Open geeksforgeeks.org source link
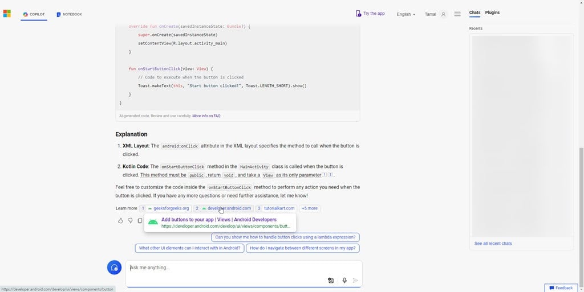Viewport: 584px width, 292px height. [165, 208]
